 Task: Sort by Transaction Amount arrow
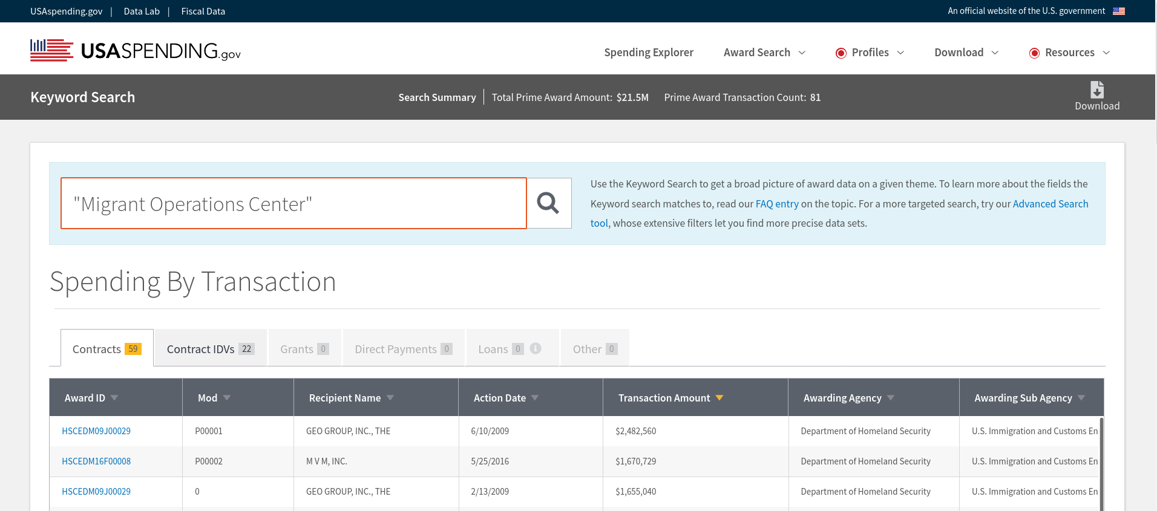719,398
